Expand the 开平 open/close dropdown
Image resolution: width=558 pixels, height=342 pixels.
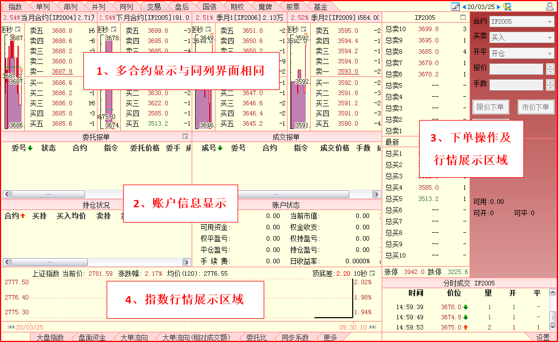pyautogui.click(x=549, y=53)
